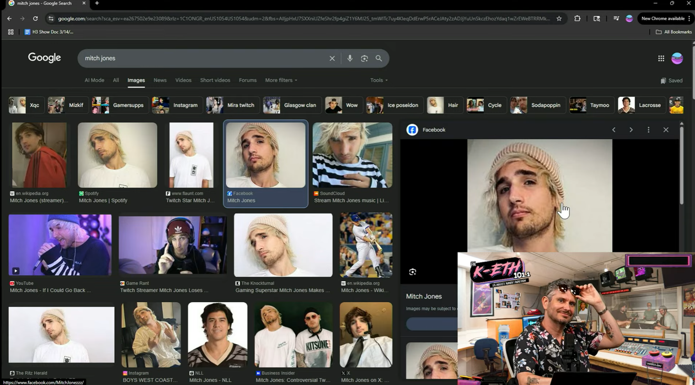695x385 pixels.
Task: Go to the Google logo homepage
Action: pos(44,58)
